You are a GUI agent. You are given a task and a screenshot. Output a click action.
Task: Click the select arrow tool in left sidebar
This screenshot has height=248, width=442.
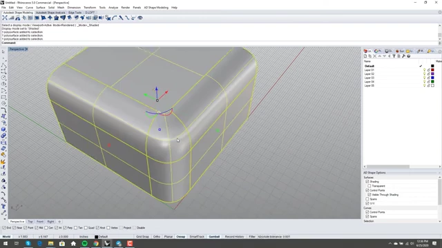pos(3,52)
